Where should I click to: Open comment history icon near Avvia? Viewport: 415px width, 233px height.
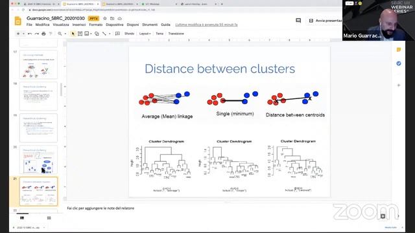pos(298,20)
